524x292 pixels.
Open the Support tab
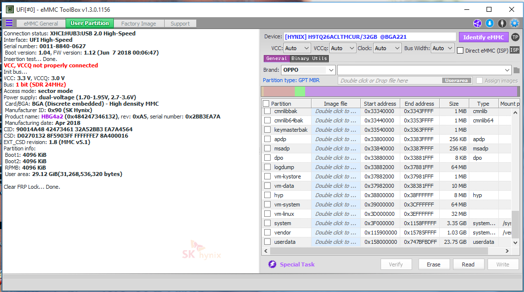coord(180,24)
